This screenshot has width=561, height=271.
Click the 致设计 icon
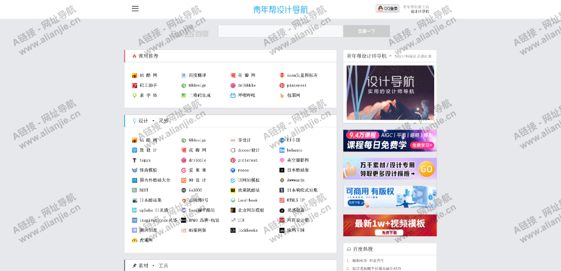point(135,150)
